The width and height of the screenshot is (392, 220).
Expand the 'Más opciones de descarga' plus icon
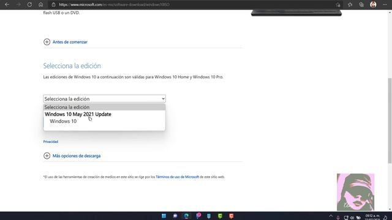click(x=47, y=156)
